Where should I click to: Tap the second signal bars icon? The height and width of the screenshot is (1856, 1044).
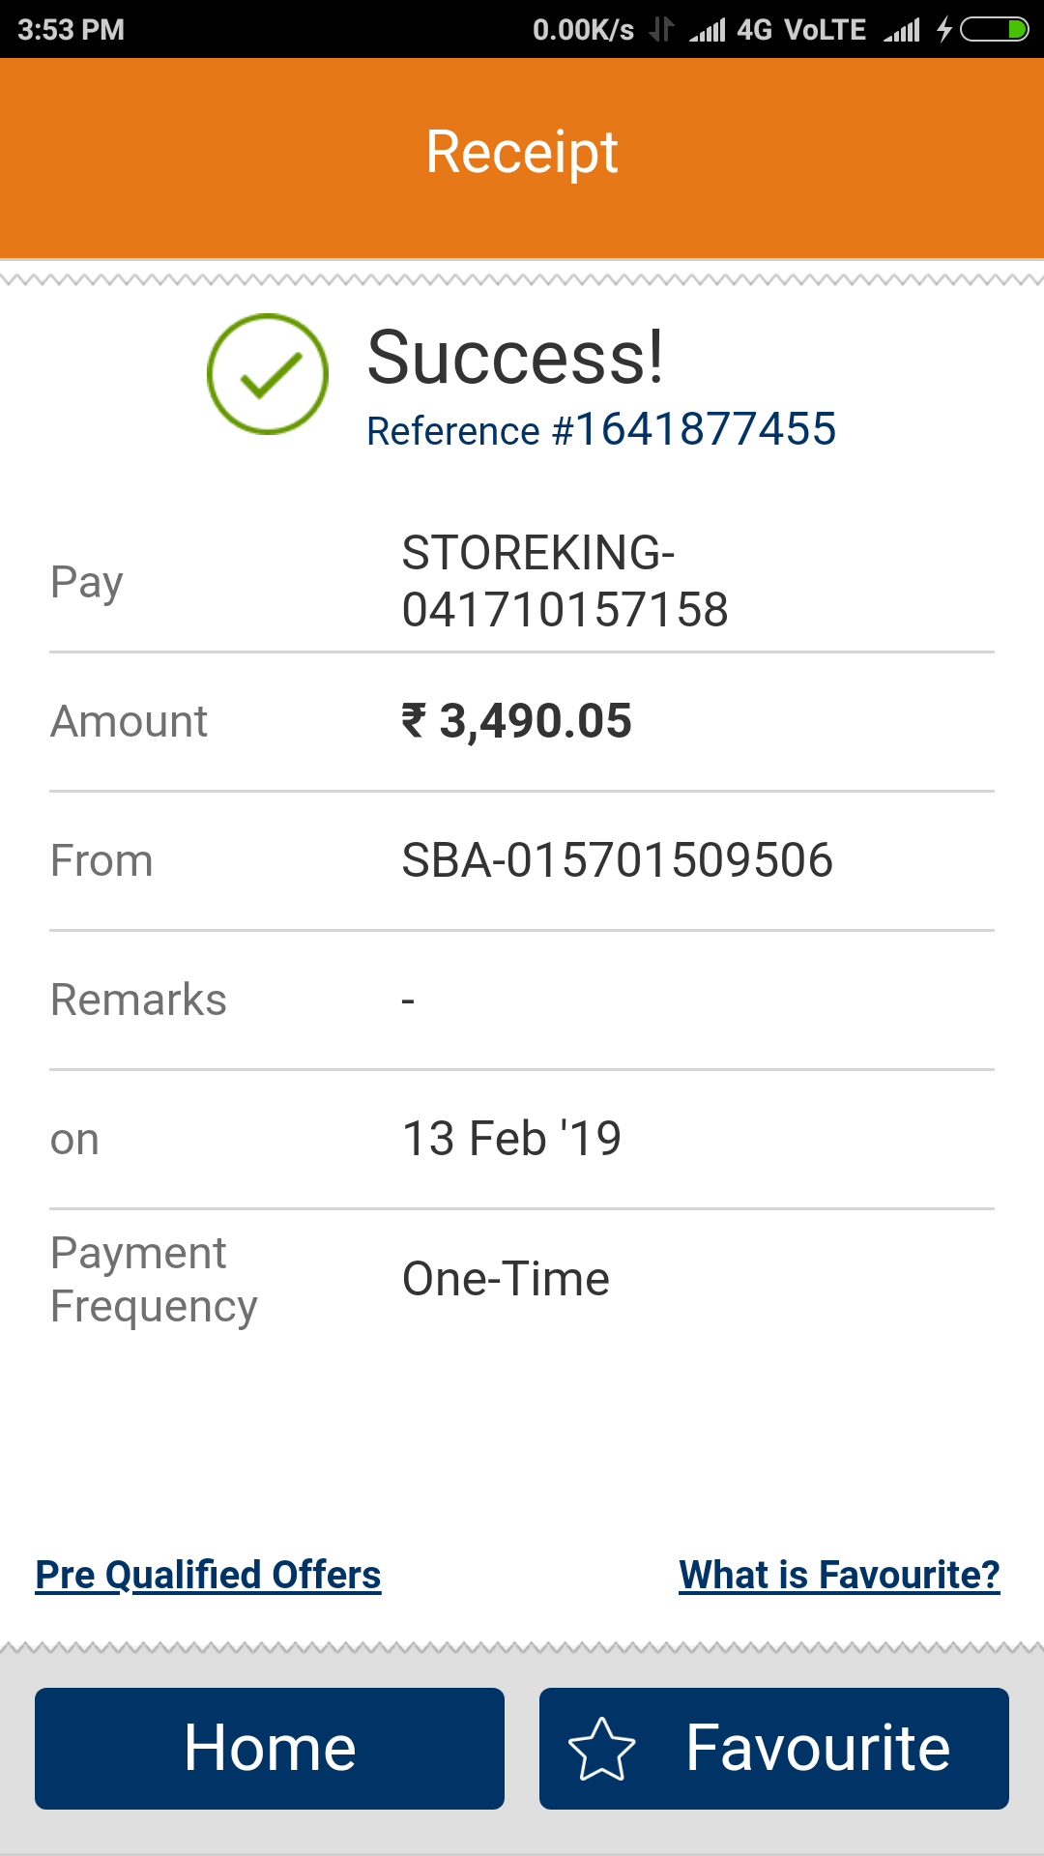[x=902, y=31]
